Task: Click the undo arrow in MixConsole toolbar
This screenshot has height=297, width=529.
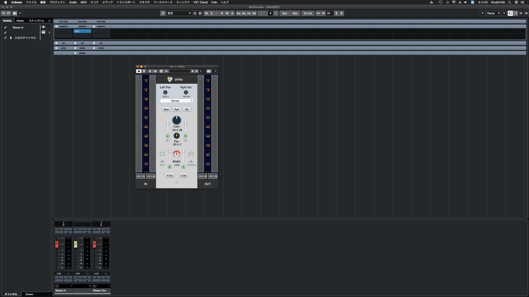Action: (3, 13)
